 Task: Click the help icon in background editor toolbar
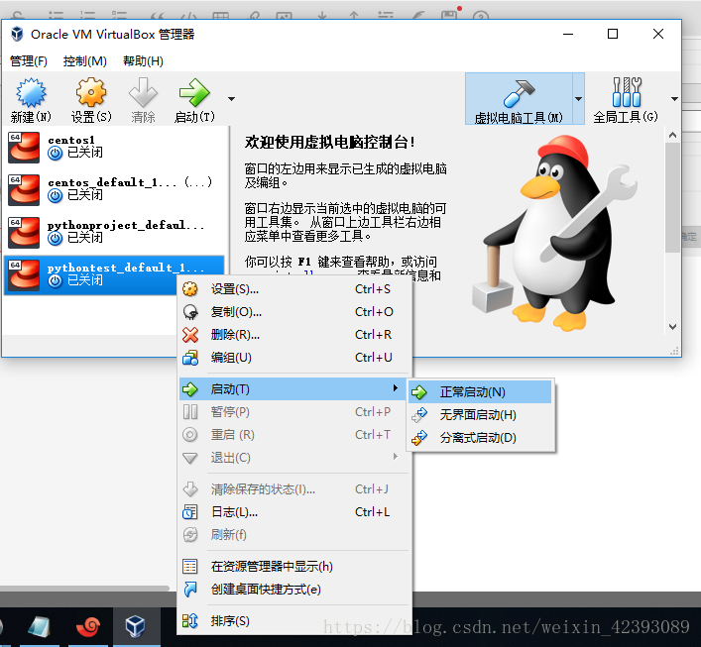tap(481, 16)
